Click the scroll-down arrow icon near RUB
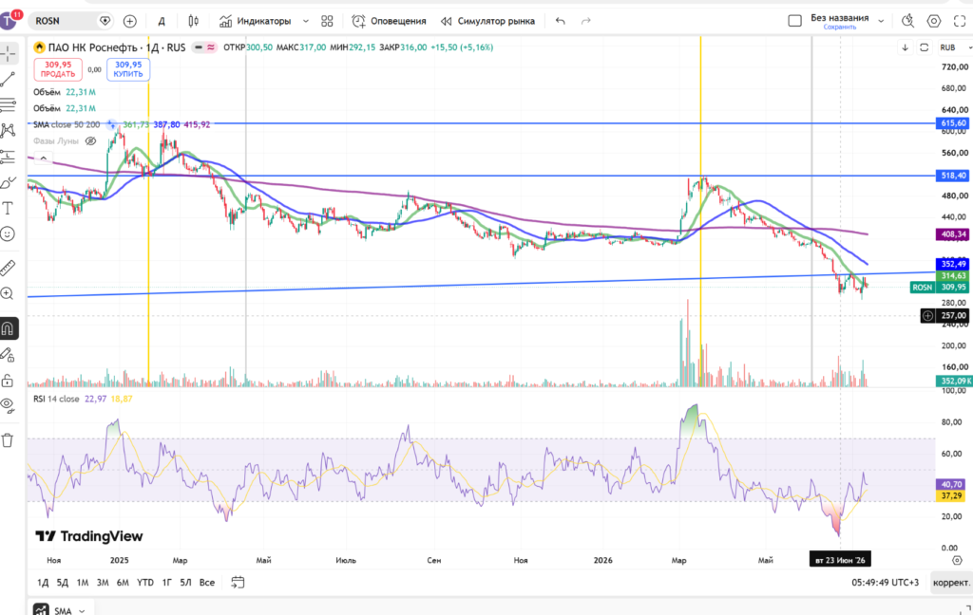Image resolution: width=973 pixels, height=615 pixels. point(905,47)
